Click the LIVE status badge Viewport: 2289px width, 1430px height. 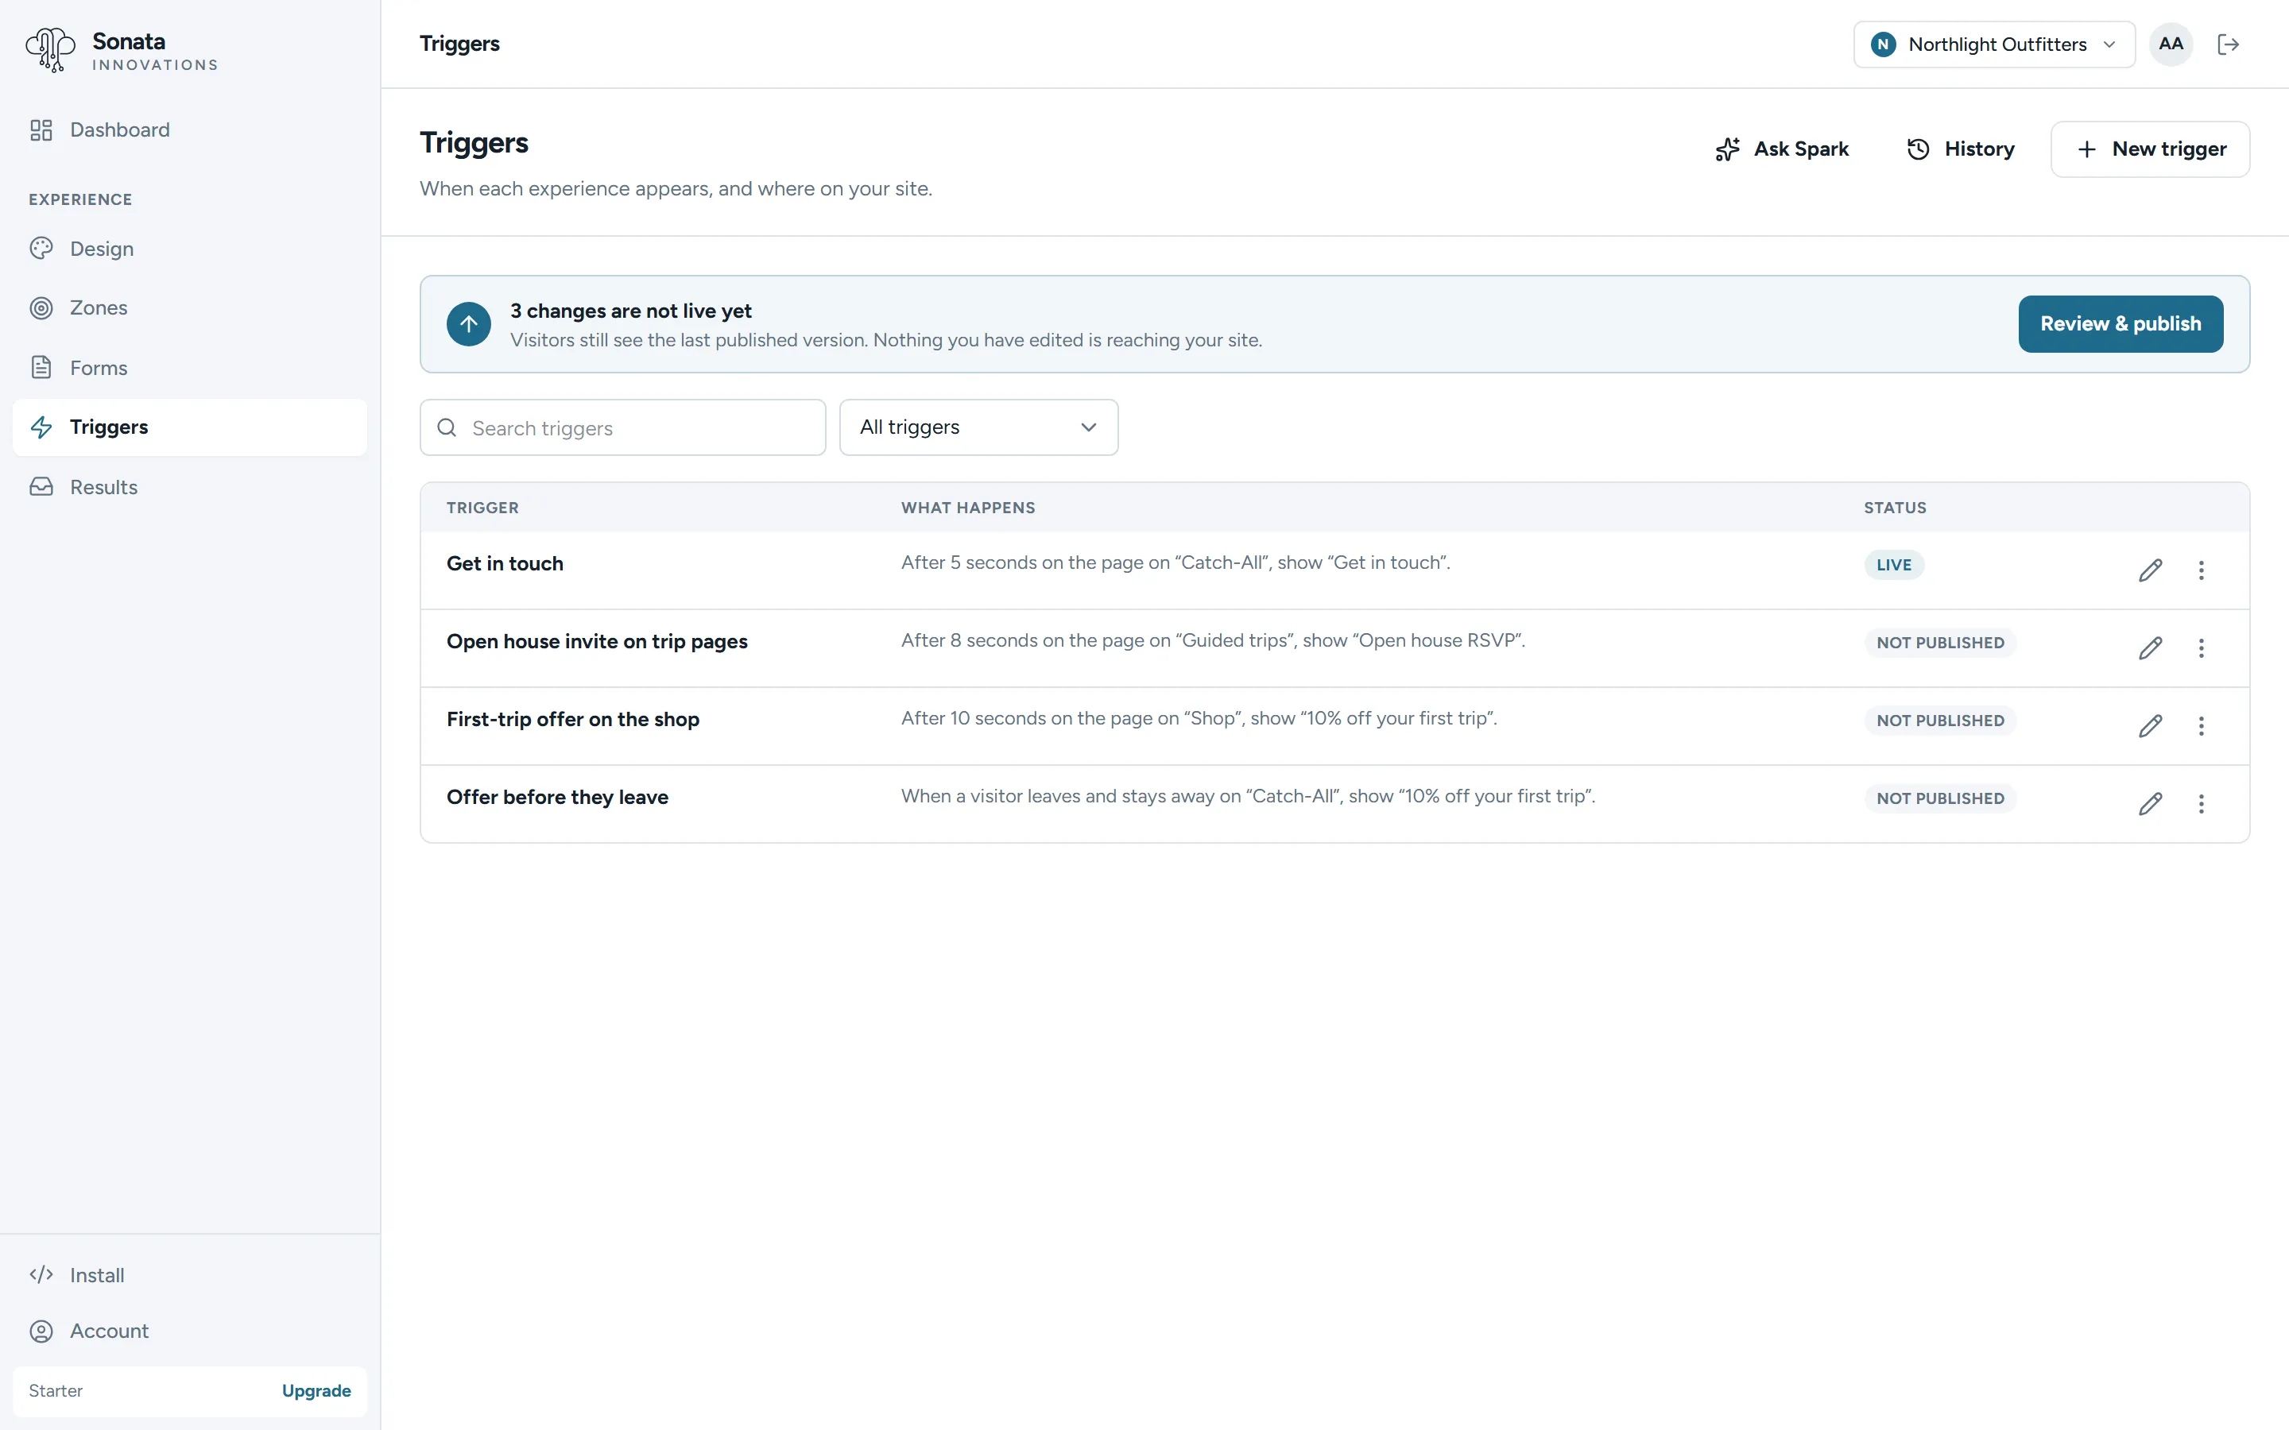pos(1894,565)
